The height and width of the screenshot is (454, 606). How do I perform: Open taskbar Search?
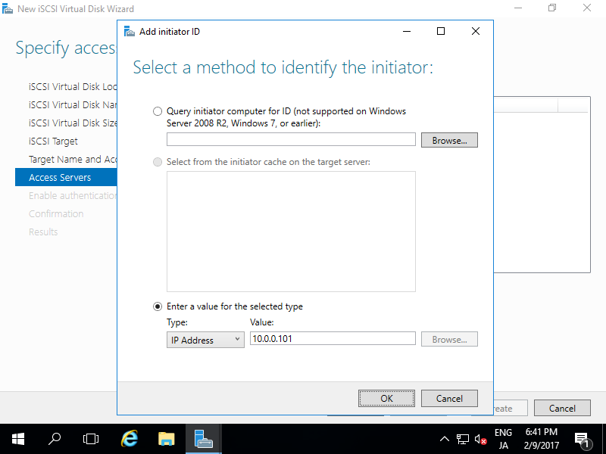55,439
